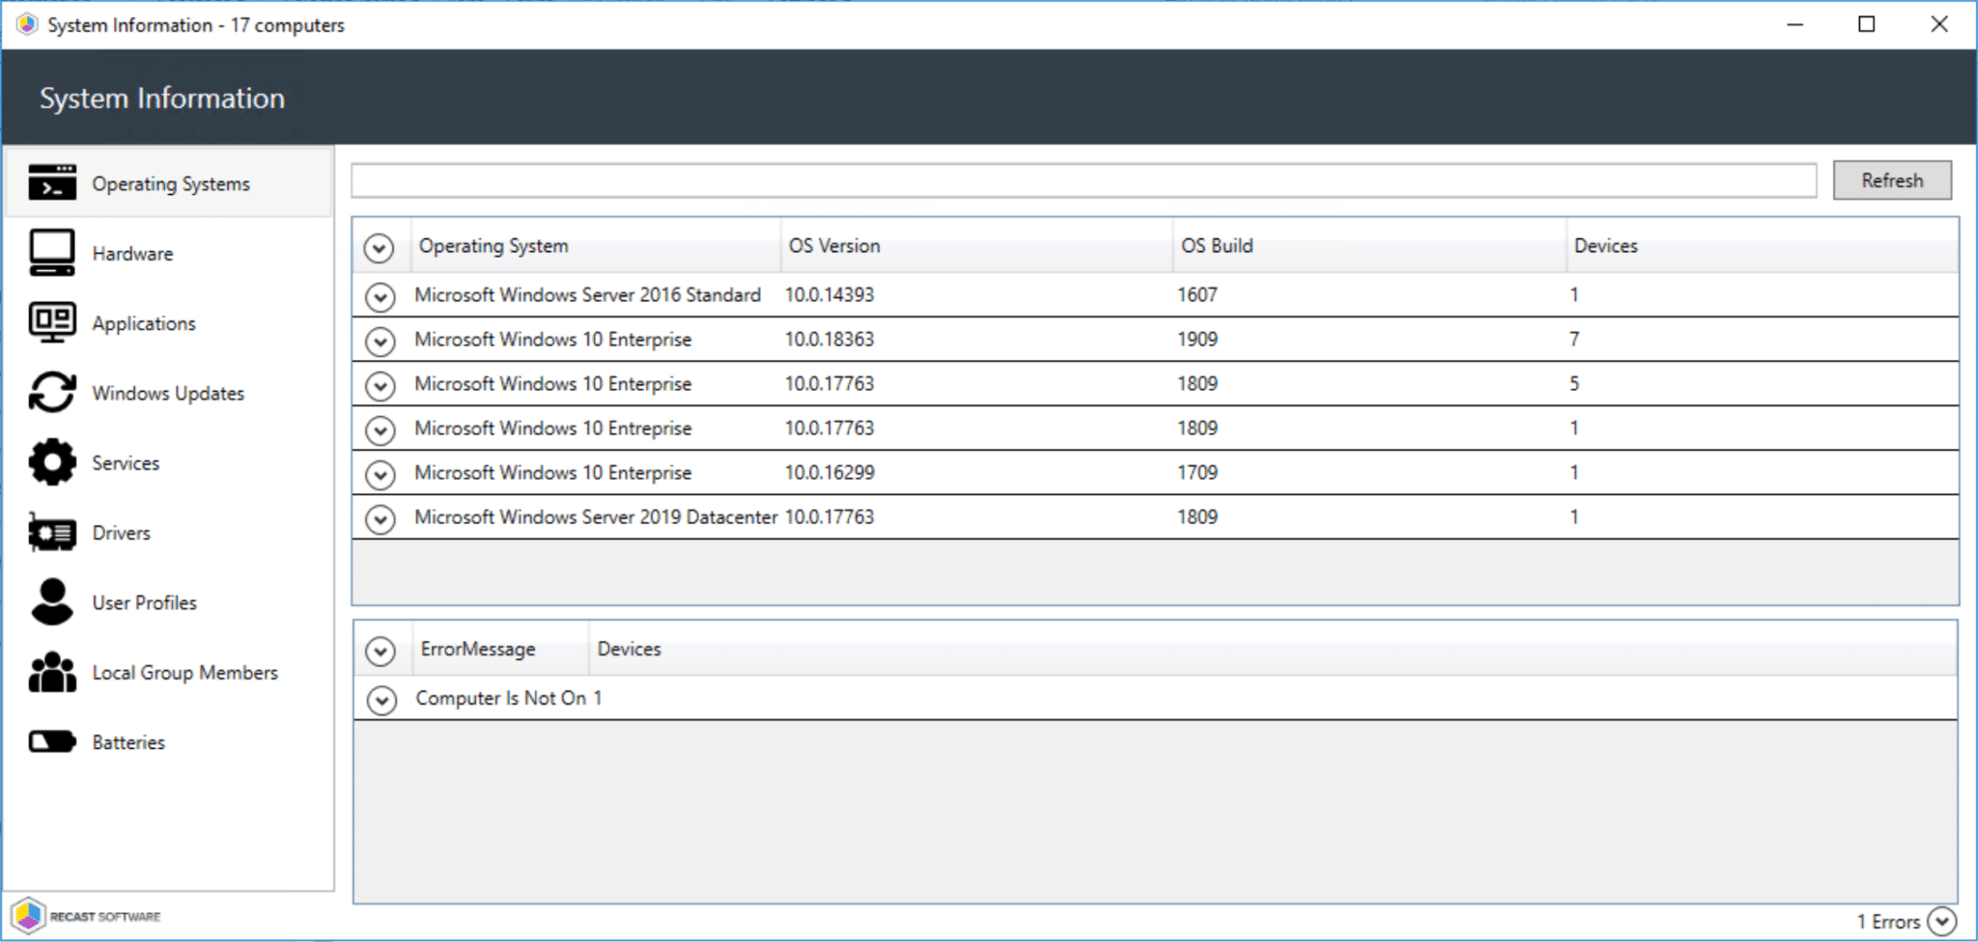Click OS build 1709 cell
Viewport: 1978px width, 942px height.
tap(1197, 472)
